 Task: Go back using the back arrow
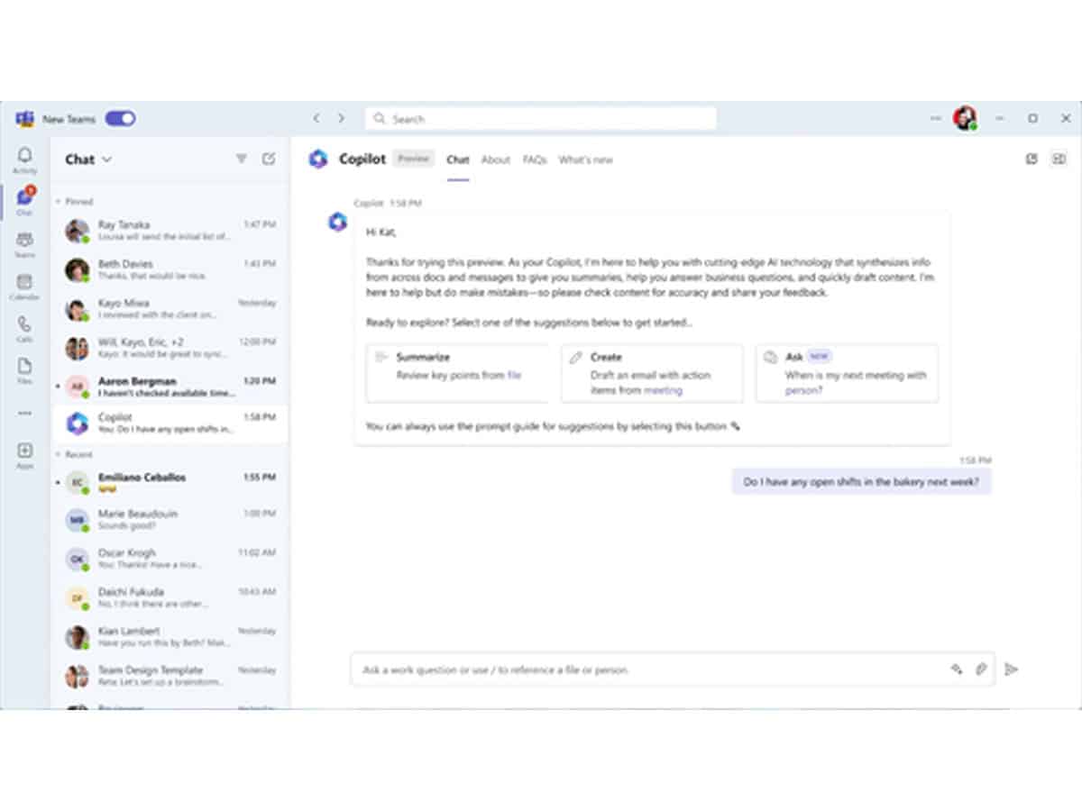(316, 118)
